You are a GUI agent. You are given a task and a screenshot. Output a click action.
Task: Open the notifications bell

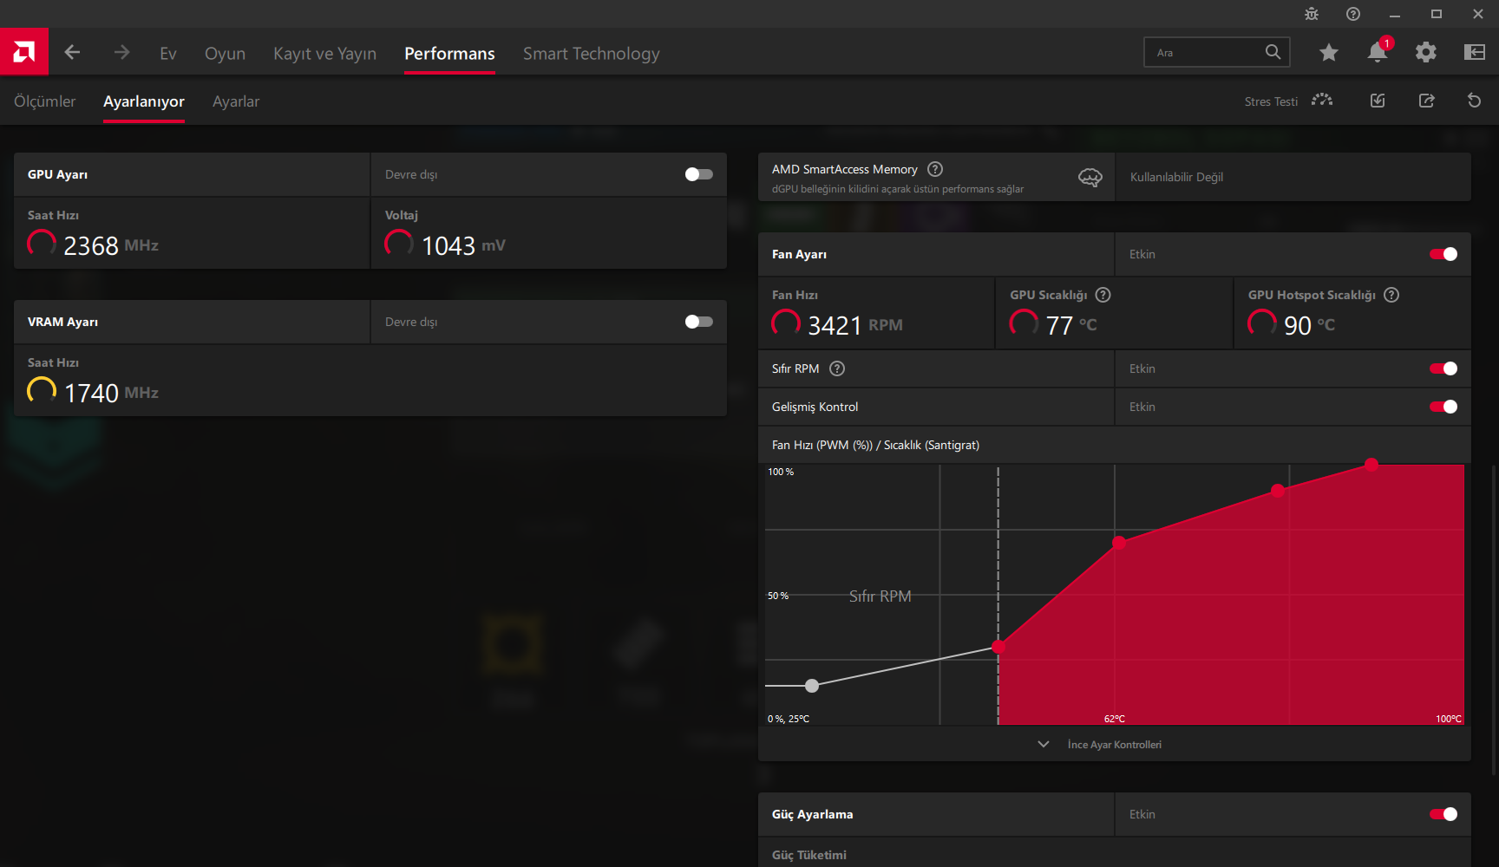(1378, 52)
